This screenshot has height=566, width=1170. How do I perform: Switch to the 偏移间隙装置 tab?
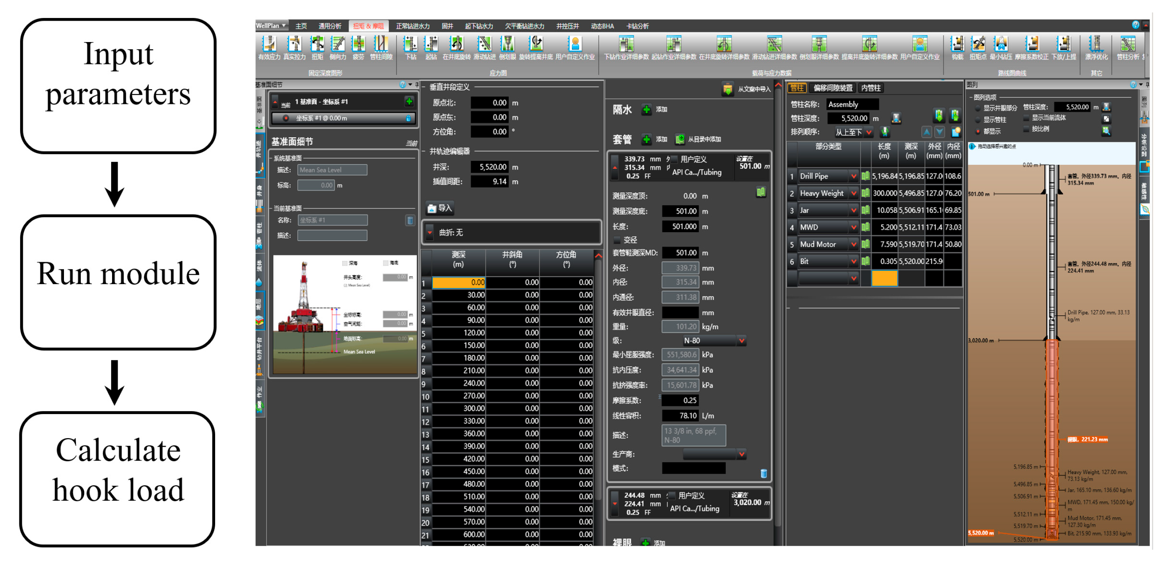(x=833, y=88)
